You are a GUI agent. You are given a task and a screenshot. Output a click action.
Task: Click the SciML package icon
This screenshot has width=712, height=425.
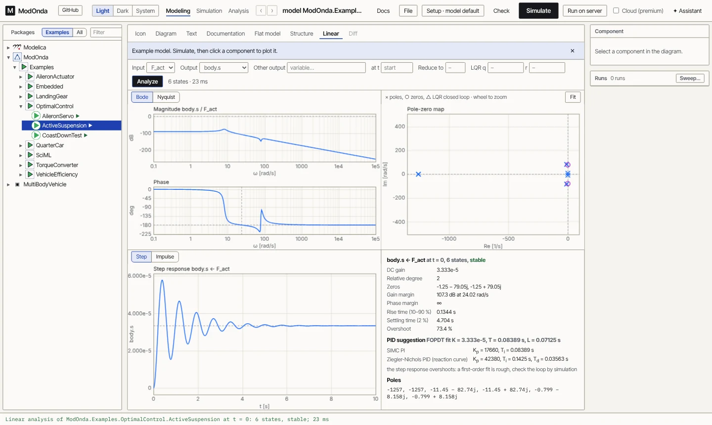pyautogui.click(x=30, y=155)
